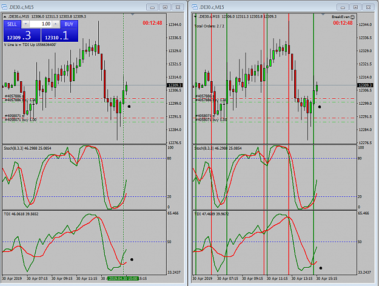Viewport: 379px width, 286px height.
Task: Click the 00:12:48 countdown timer in left chart
Action: point(152,23)
